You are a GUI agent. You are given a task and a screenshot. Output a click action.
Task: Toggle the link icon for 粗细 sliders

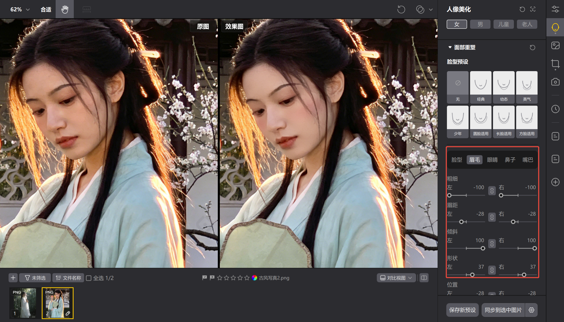click(x=492, y=191)
